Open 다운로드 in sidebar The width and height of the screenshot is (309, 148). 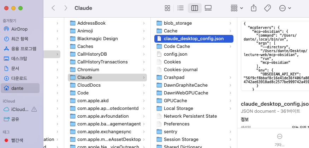(20, 78)
